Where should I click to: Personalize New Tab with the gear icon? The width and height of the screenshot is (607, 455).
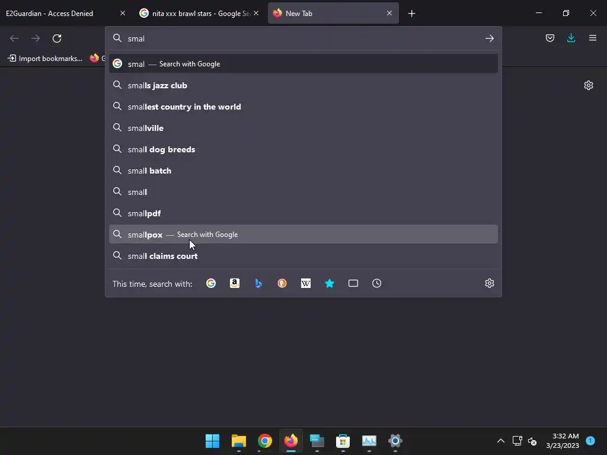[x=589, y=85]
